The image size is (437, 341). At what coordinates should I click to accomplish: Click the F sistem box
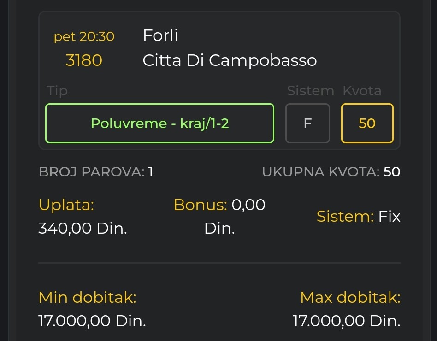pyautogui.click(x=307, y=123)
